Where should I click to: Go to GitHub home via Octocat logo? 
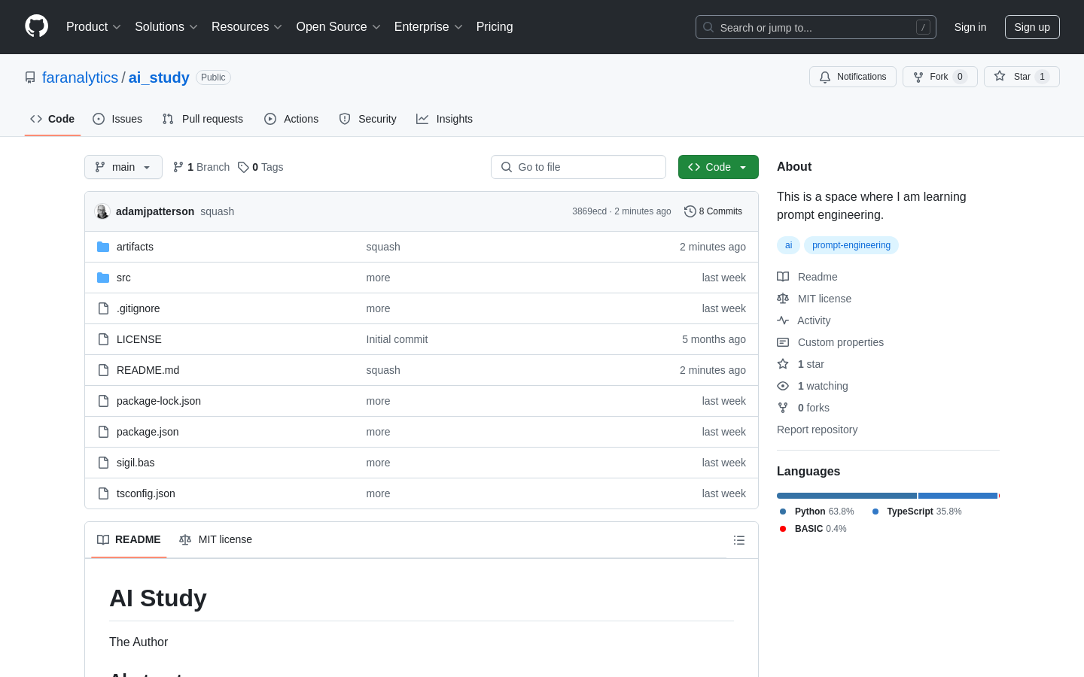(36, 26)
